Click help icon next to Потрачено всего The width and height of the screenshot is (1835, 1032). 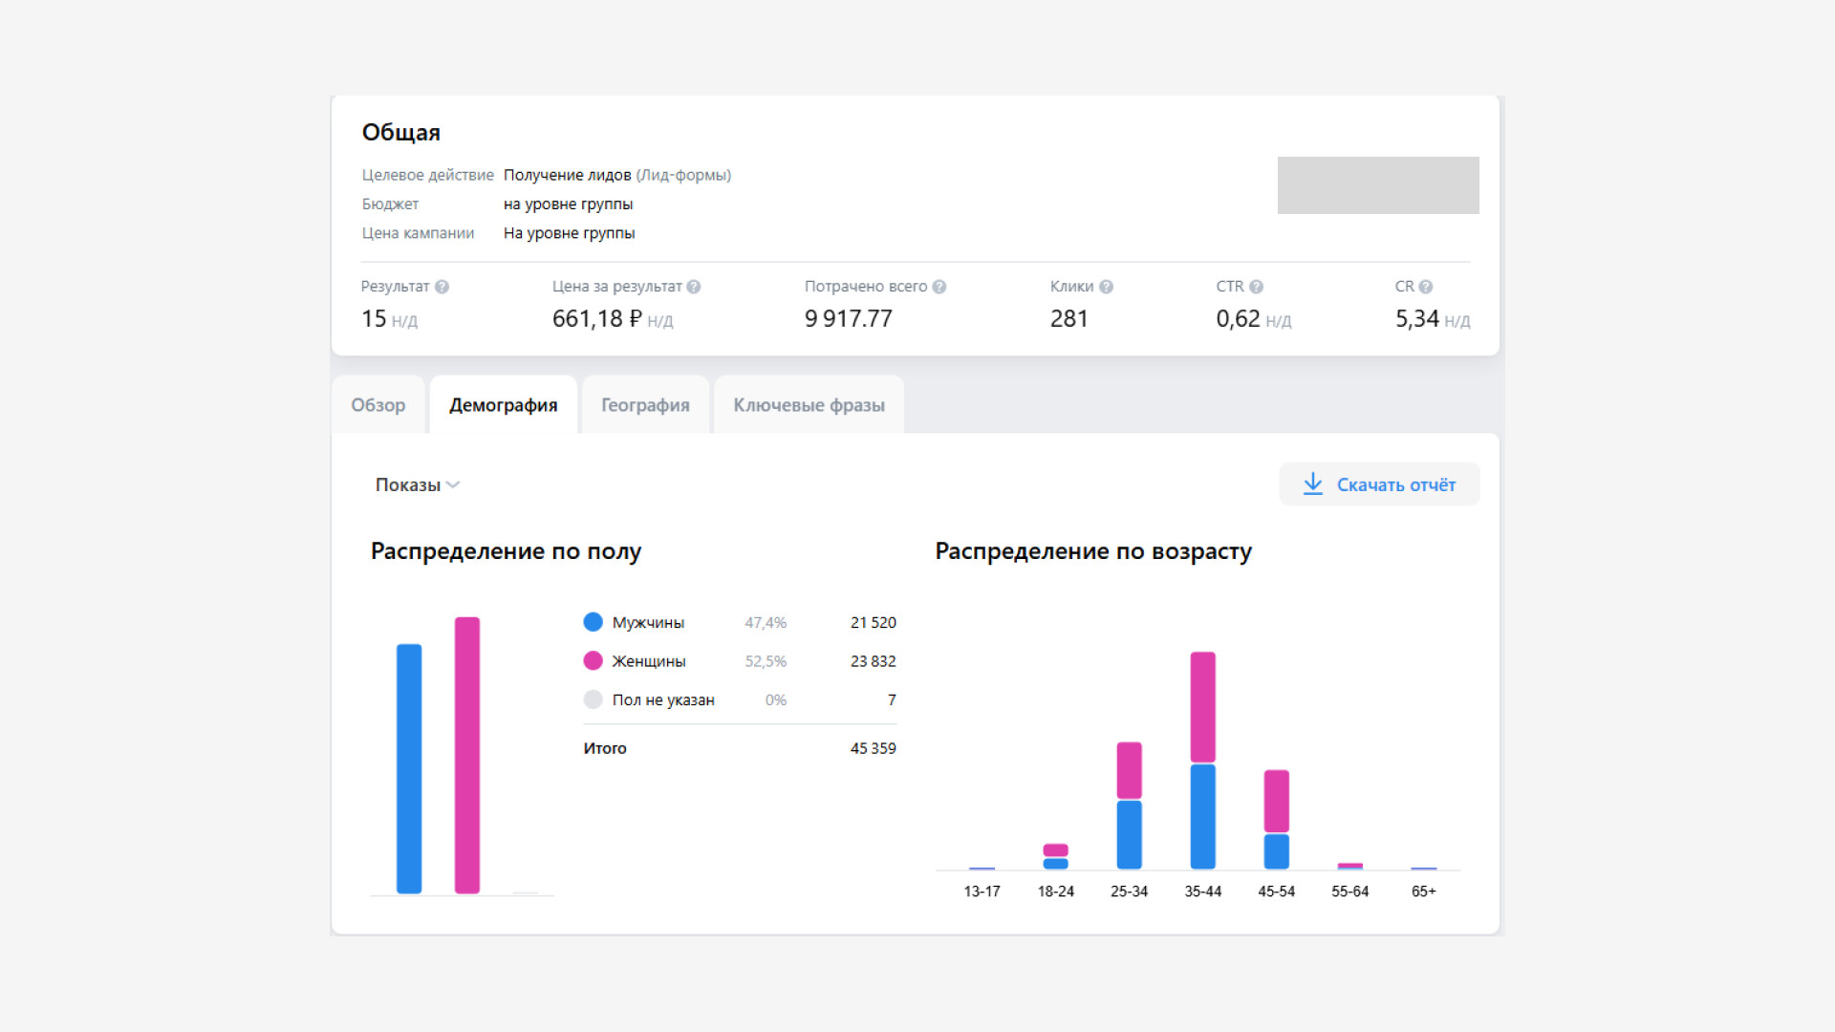[x=939, y=287]
